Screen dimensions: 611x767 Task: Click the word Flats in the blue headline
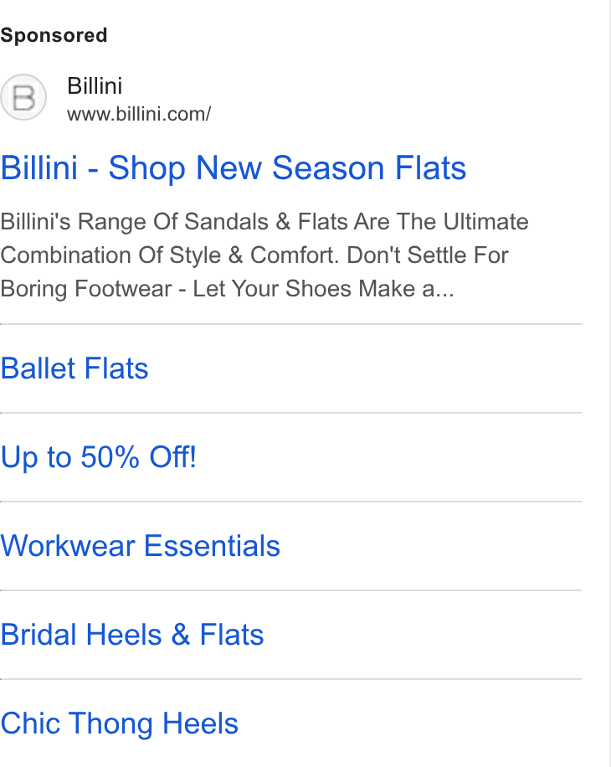click(x=431, y=168)
